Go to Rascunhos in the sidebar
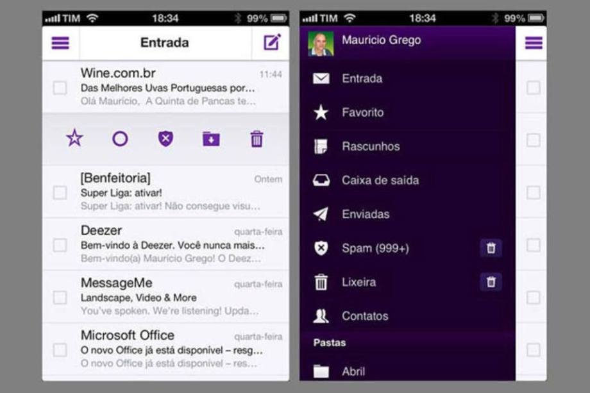Viewport: 590px width, 393px height. click(x=370, y=147)
